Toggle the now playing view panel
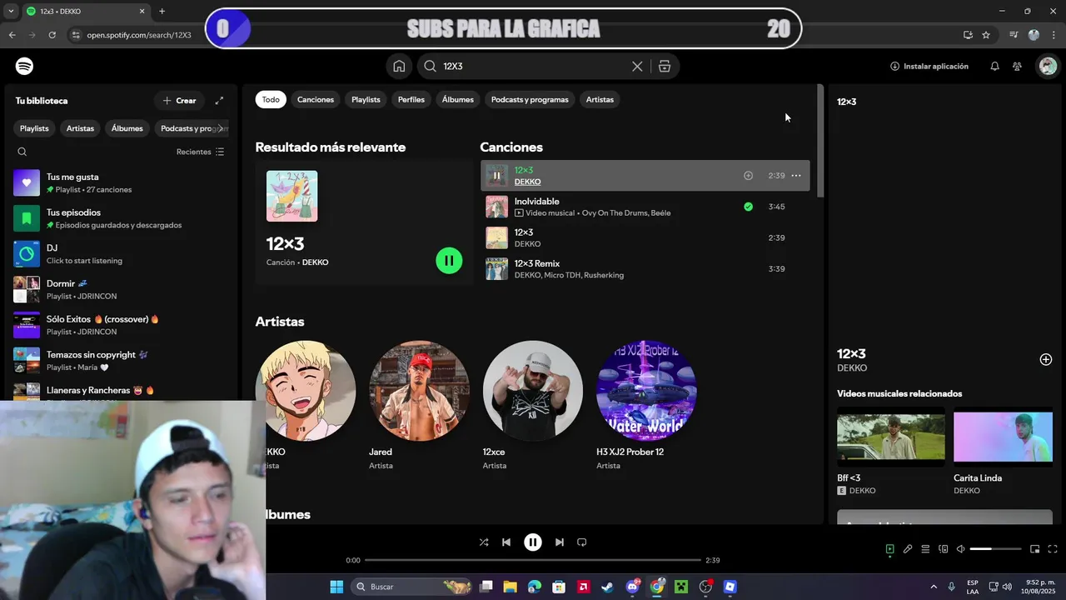Screen dimensions: 1066x600 889,549
